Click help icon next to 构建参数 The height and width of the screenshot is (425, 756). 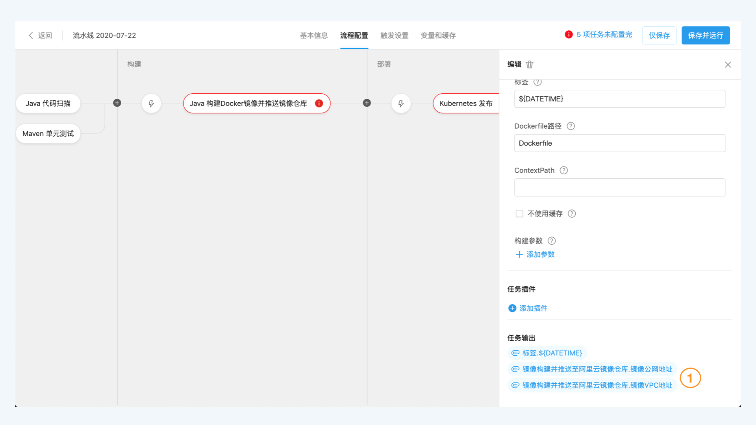(x=552, y=241)
